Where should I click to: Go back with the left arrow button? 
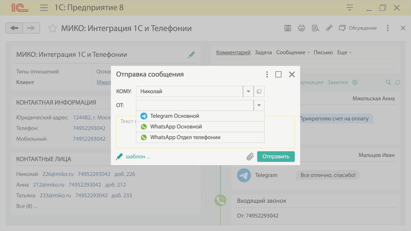pos(14,28)
